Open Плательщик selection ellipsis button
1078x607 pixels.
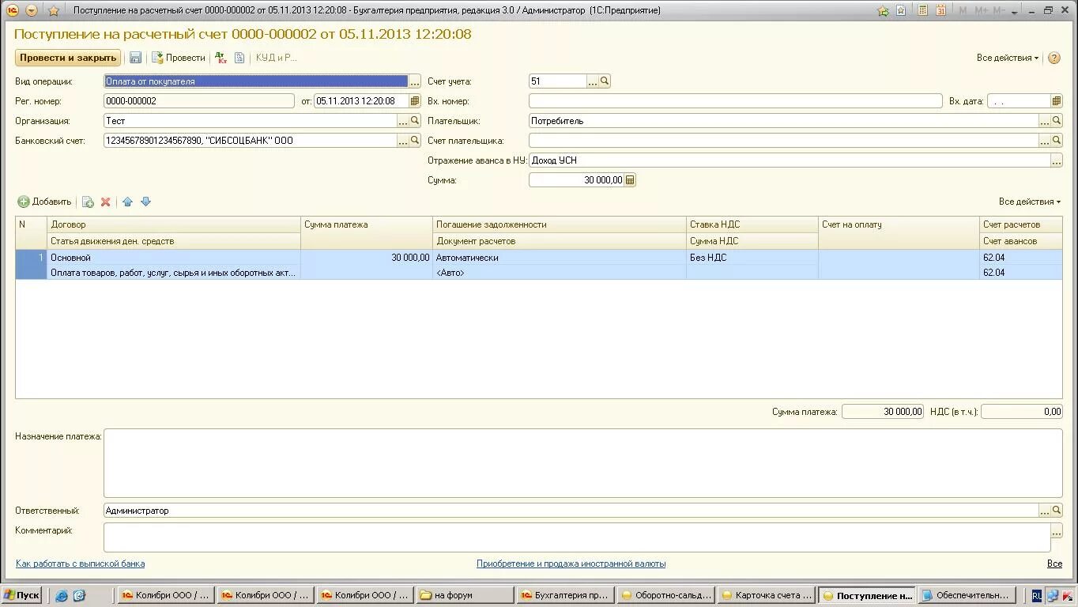click(1044, 121)
